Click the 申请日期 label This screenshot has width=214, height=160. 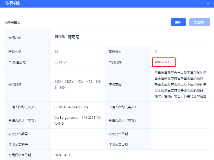[115, 62]
